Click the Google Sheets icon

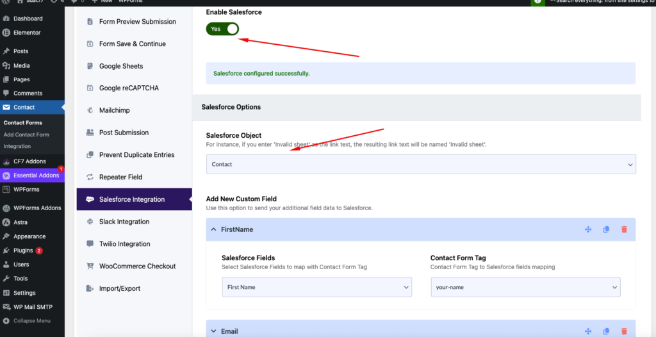(x=88, y=66)
